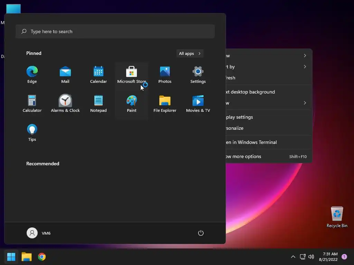Viewport: 354px width, 265px height.
Task: Open the VM6 user account menu
Action: [39, 233]
